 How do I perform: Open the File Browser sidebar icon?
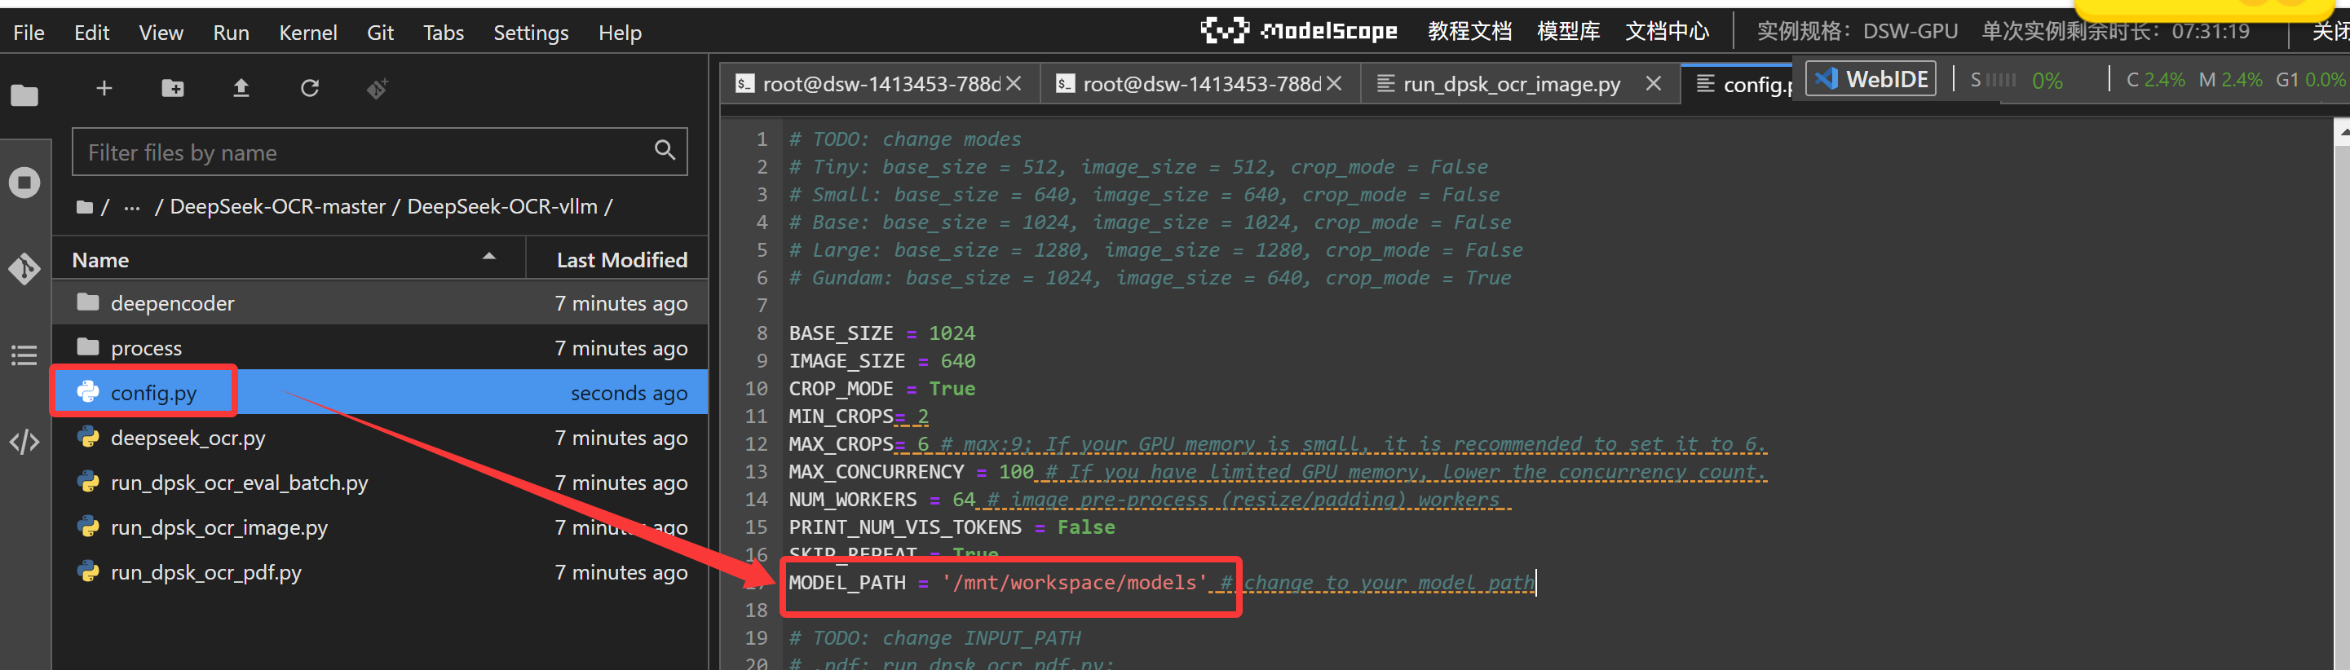pyautogui.click(x=24, y=95)
